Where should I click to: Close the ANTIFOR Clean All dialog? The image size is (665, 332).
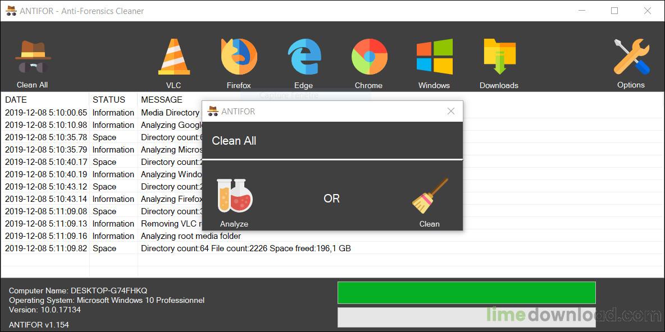[x=450, y=111]
